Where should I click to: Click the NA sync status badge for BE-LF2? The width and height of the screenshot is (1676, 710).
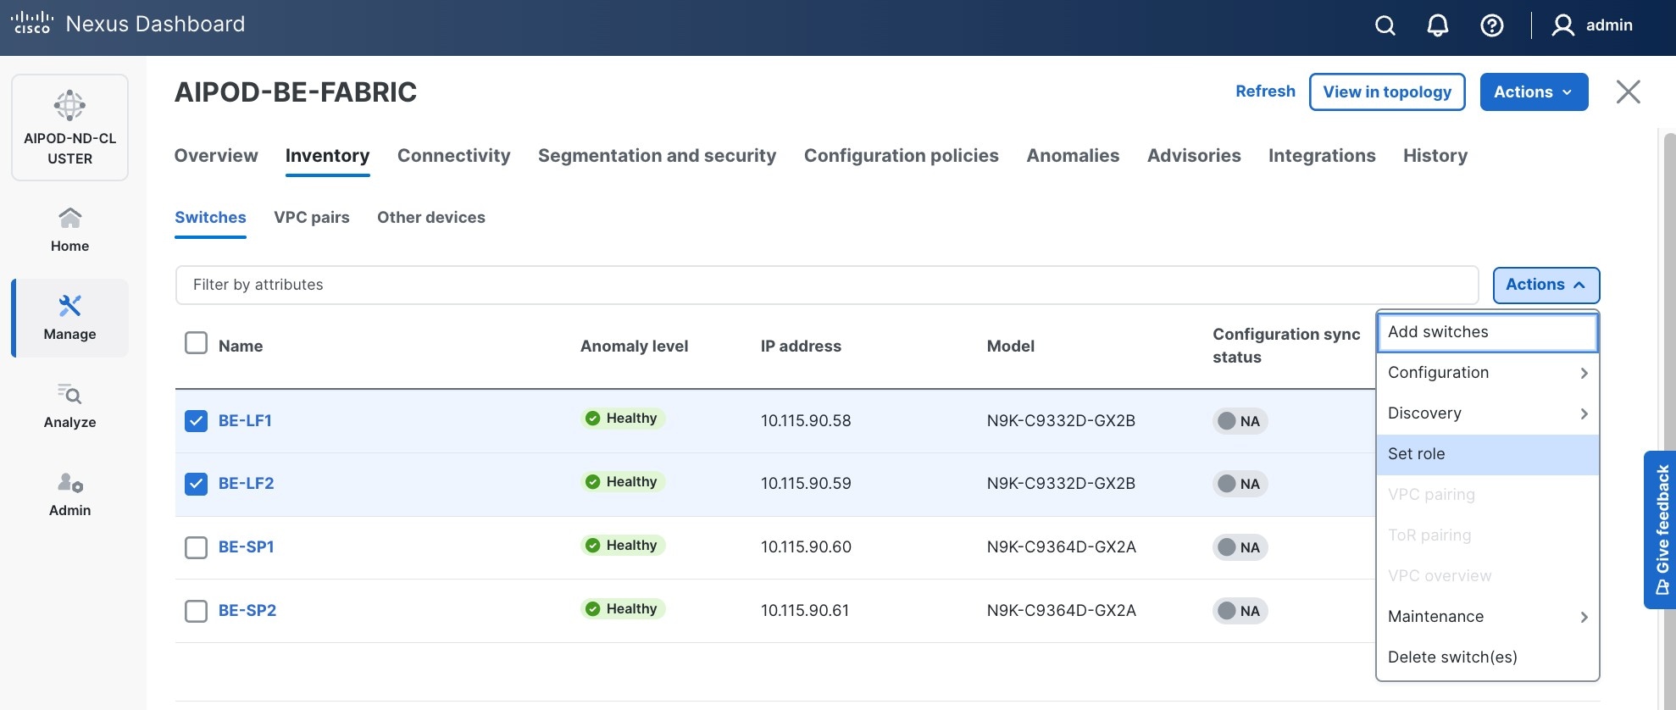point(1240,484)
